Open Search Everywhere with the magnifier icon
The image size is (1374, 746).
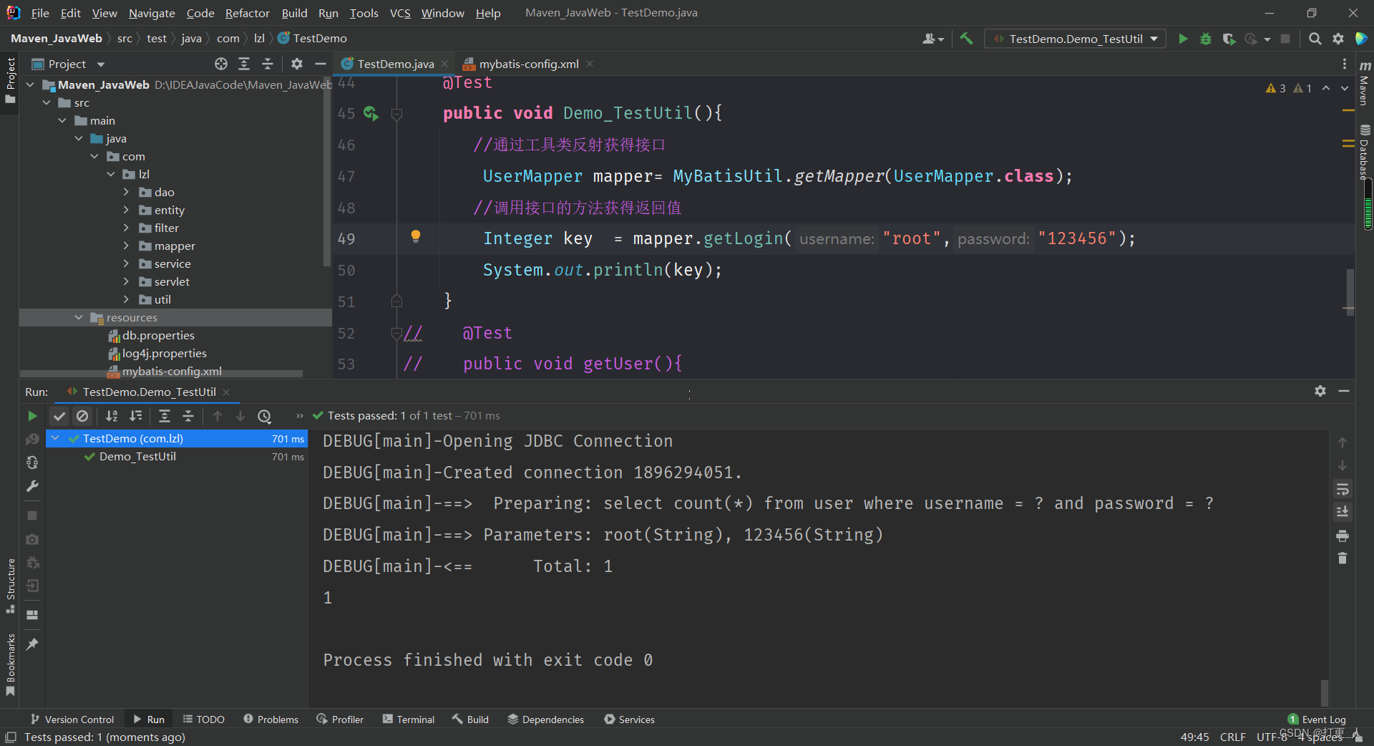1315,39
